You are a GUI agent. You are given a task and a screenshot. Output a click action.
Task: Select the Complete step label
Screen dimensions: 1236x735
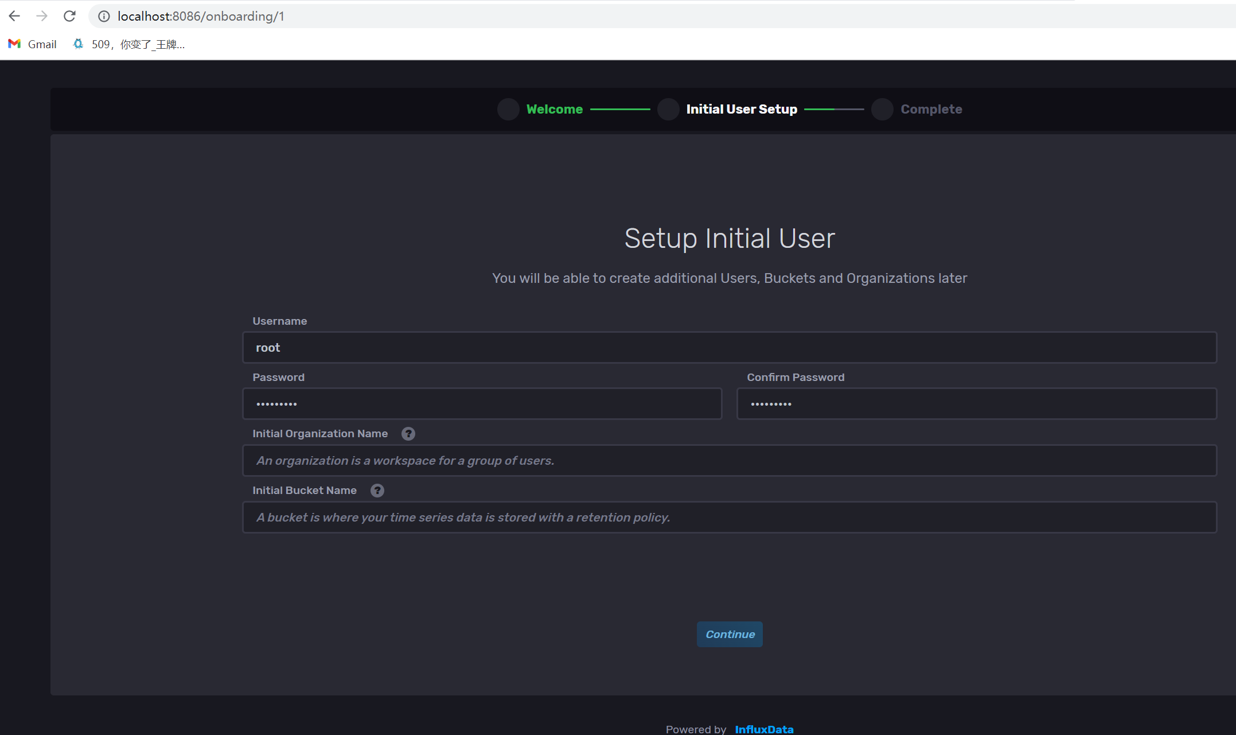(931, 109)
